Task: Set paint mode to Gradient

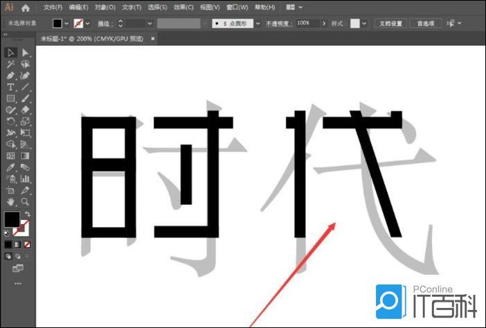Action: coord(18,245)
